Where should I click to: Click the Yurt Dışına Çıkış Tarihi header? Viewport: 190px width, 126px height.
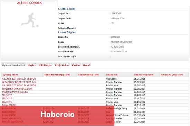coord(172,75)
